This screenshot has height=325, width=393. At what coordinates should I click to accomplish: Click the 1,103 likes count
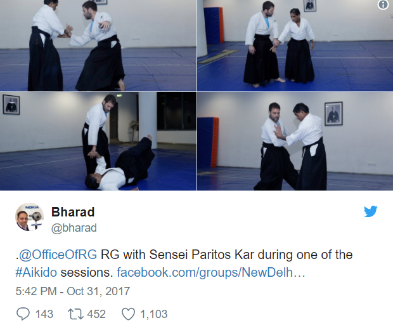click(153, 314)
